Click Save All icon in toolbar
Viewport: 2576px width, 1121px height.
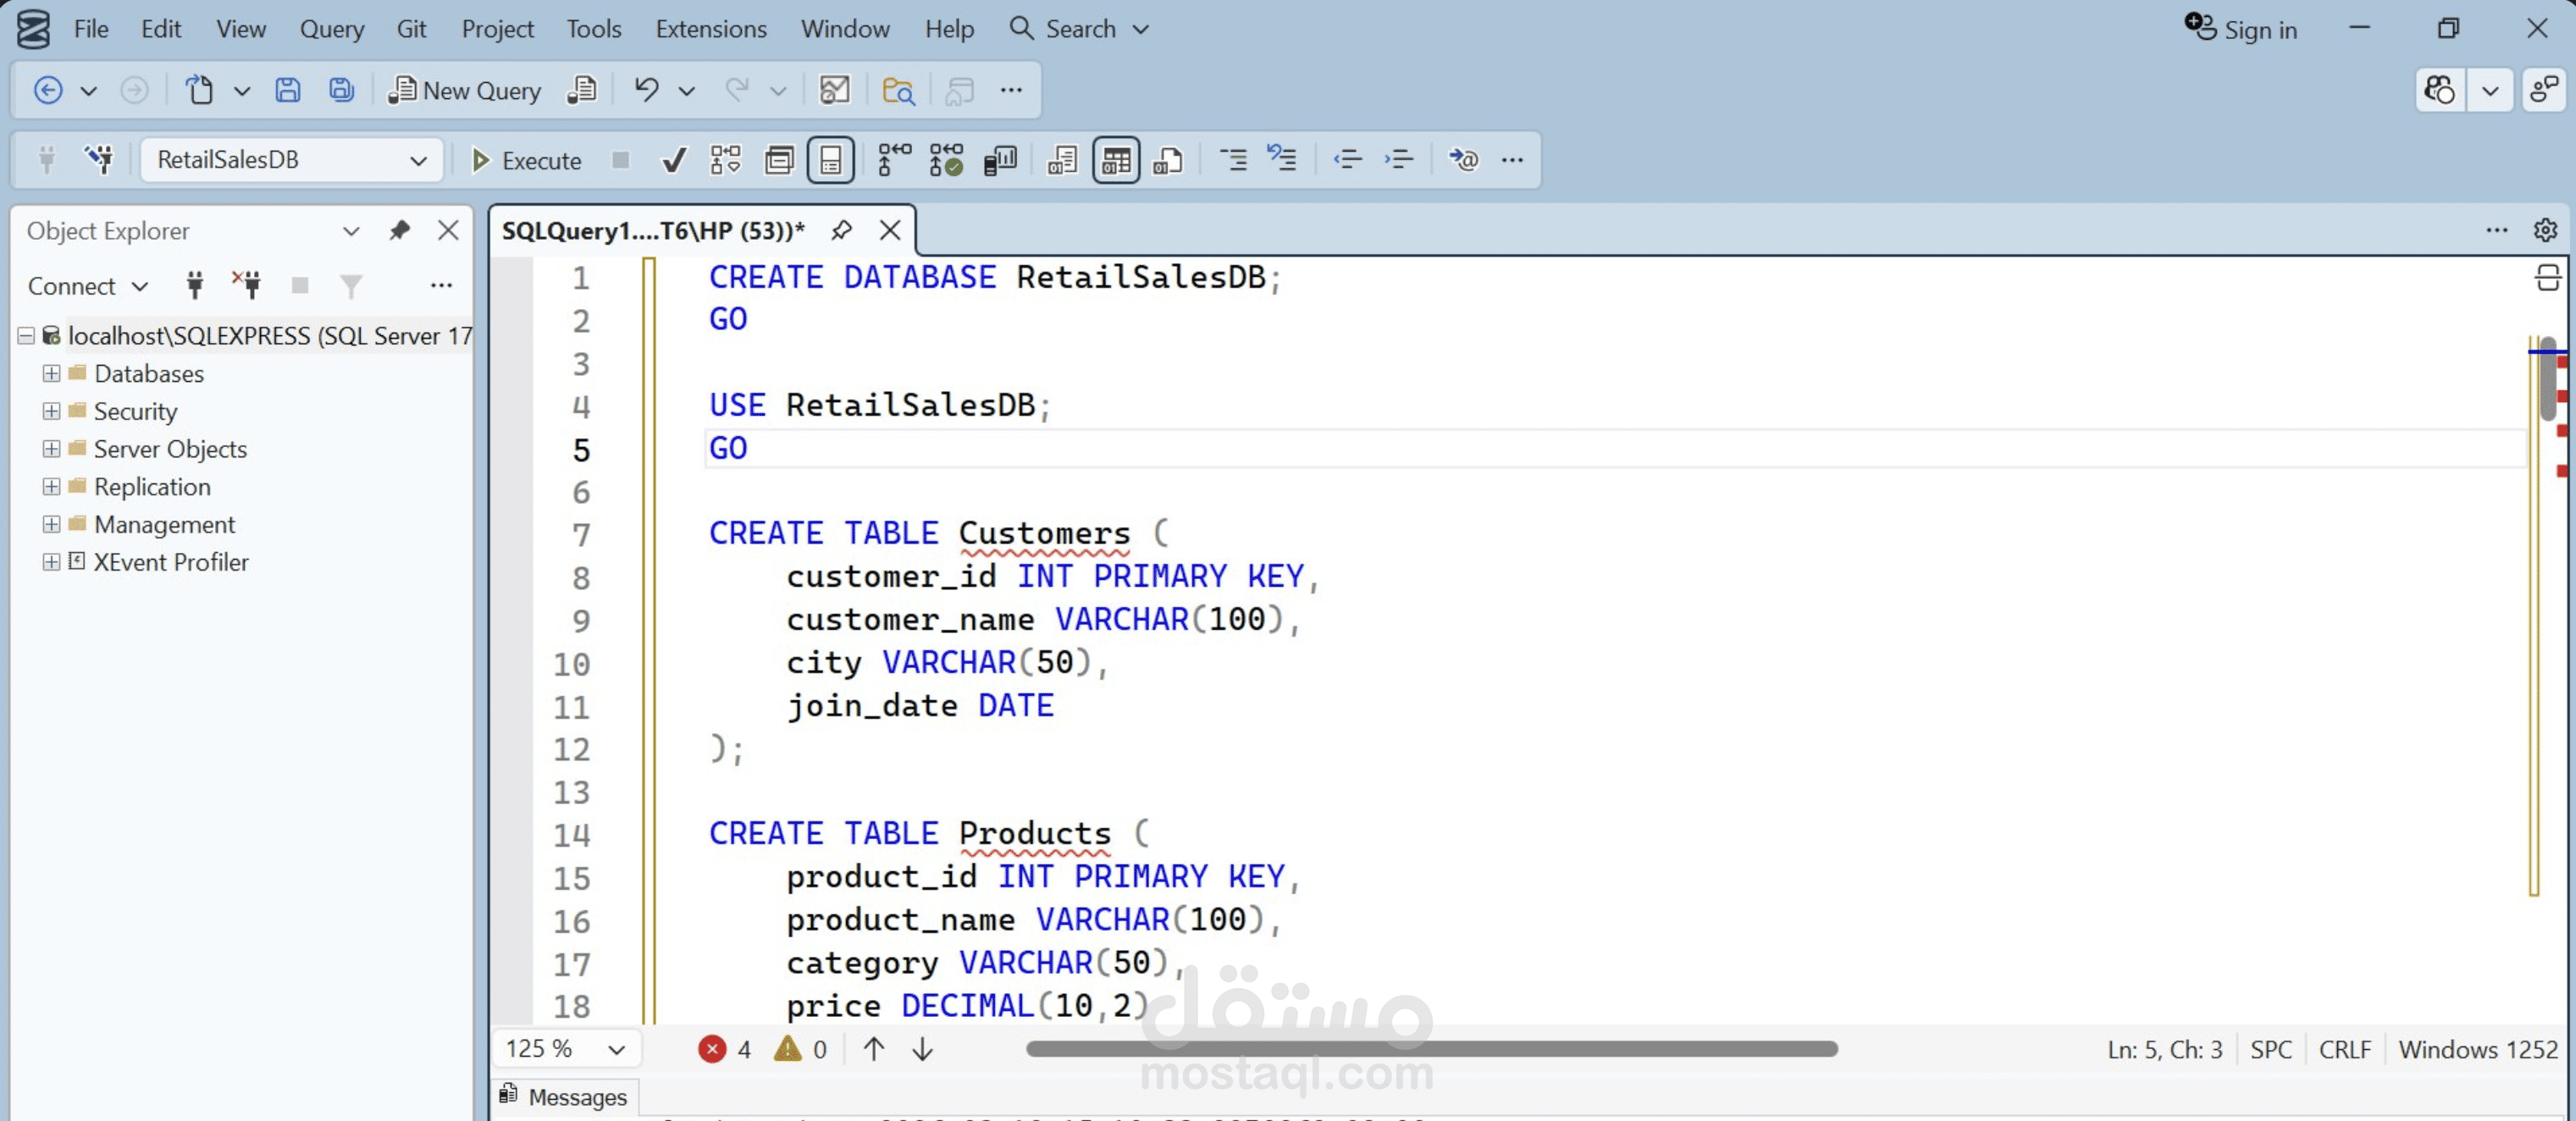(x=341, y=90)
